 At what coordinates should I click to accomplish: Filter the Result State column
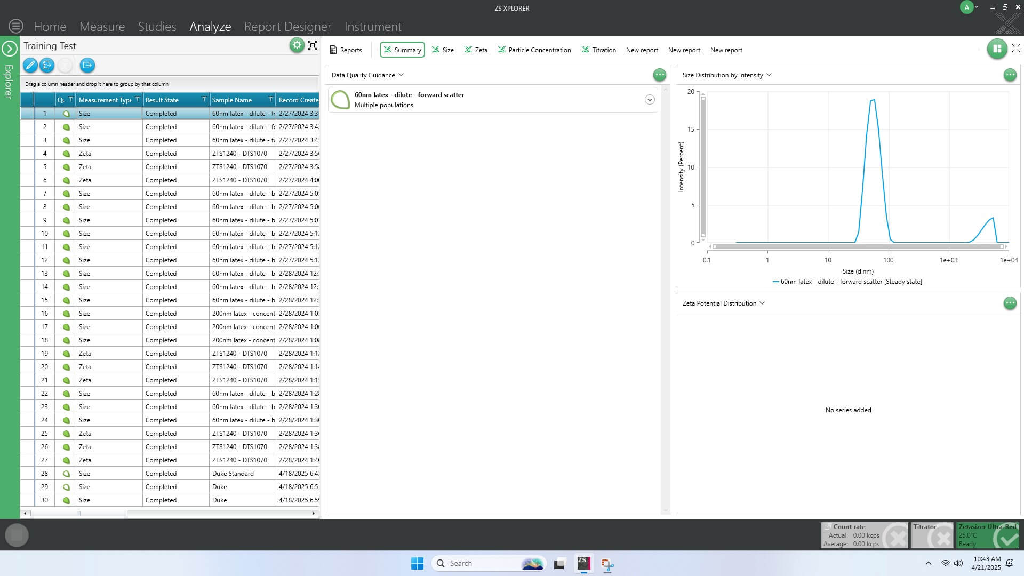pyautogui.click(x=204, y=100)
